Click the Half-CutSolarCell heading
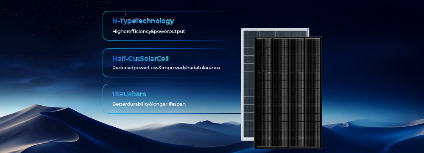This screenshot has width=424, height=153. click(x=140, y=58)
